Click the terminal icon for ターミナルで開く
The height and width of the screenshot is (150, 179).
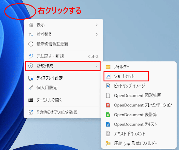click(x=31, y=100)
